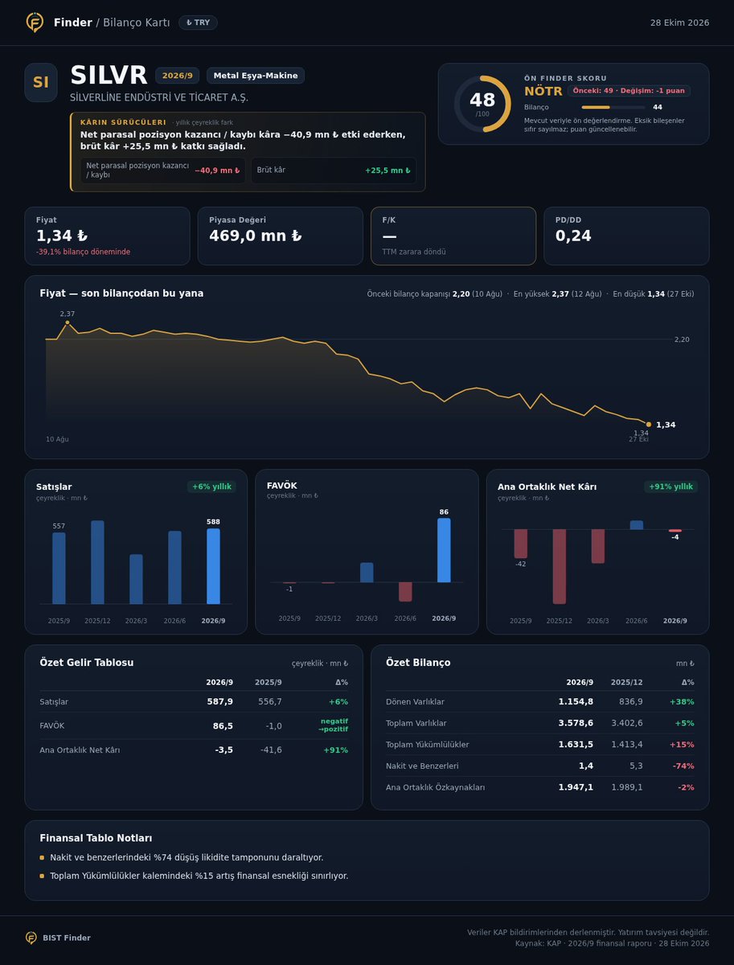
Task: Select the TRY currency badge
Action: (x=198, y=23)
